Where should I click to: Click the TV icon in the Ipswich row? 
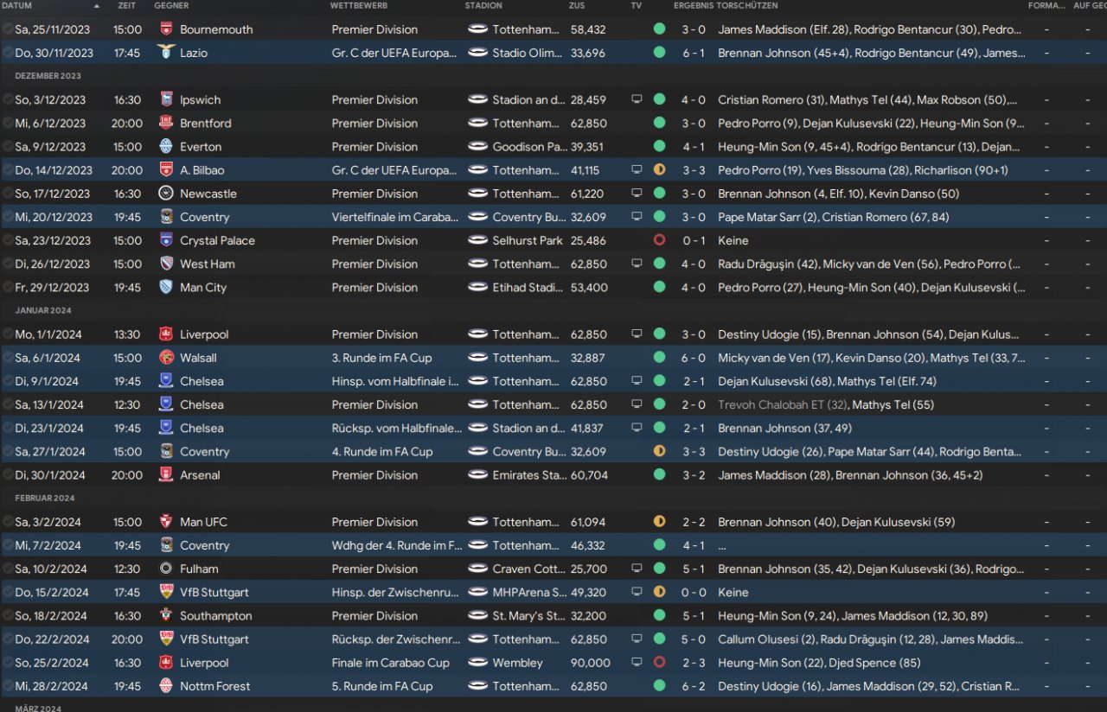pyautogui.click(x=637, y=99)
